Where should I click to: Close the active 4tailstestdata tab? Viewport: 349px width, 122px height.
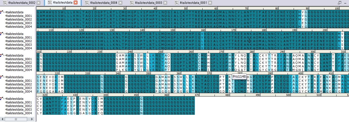76,3
